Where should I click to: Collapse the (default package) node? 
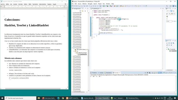click(x=75, y=53)
